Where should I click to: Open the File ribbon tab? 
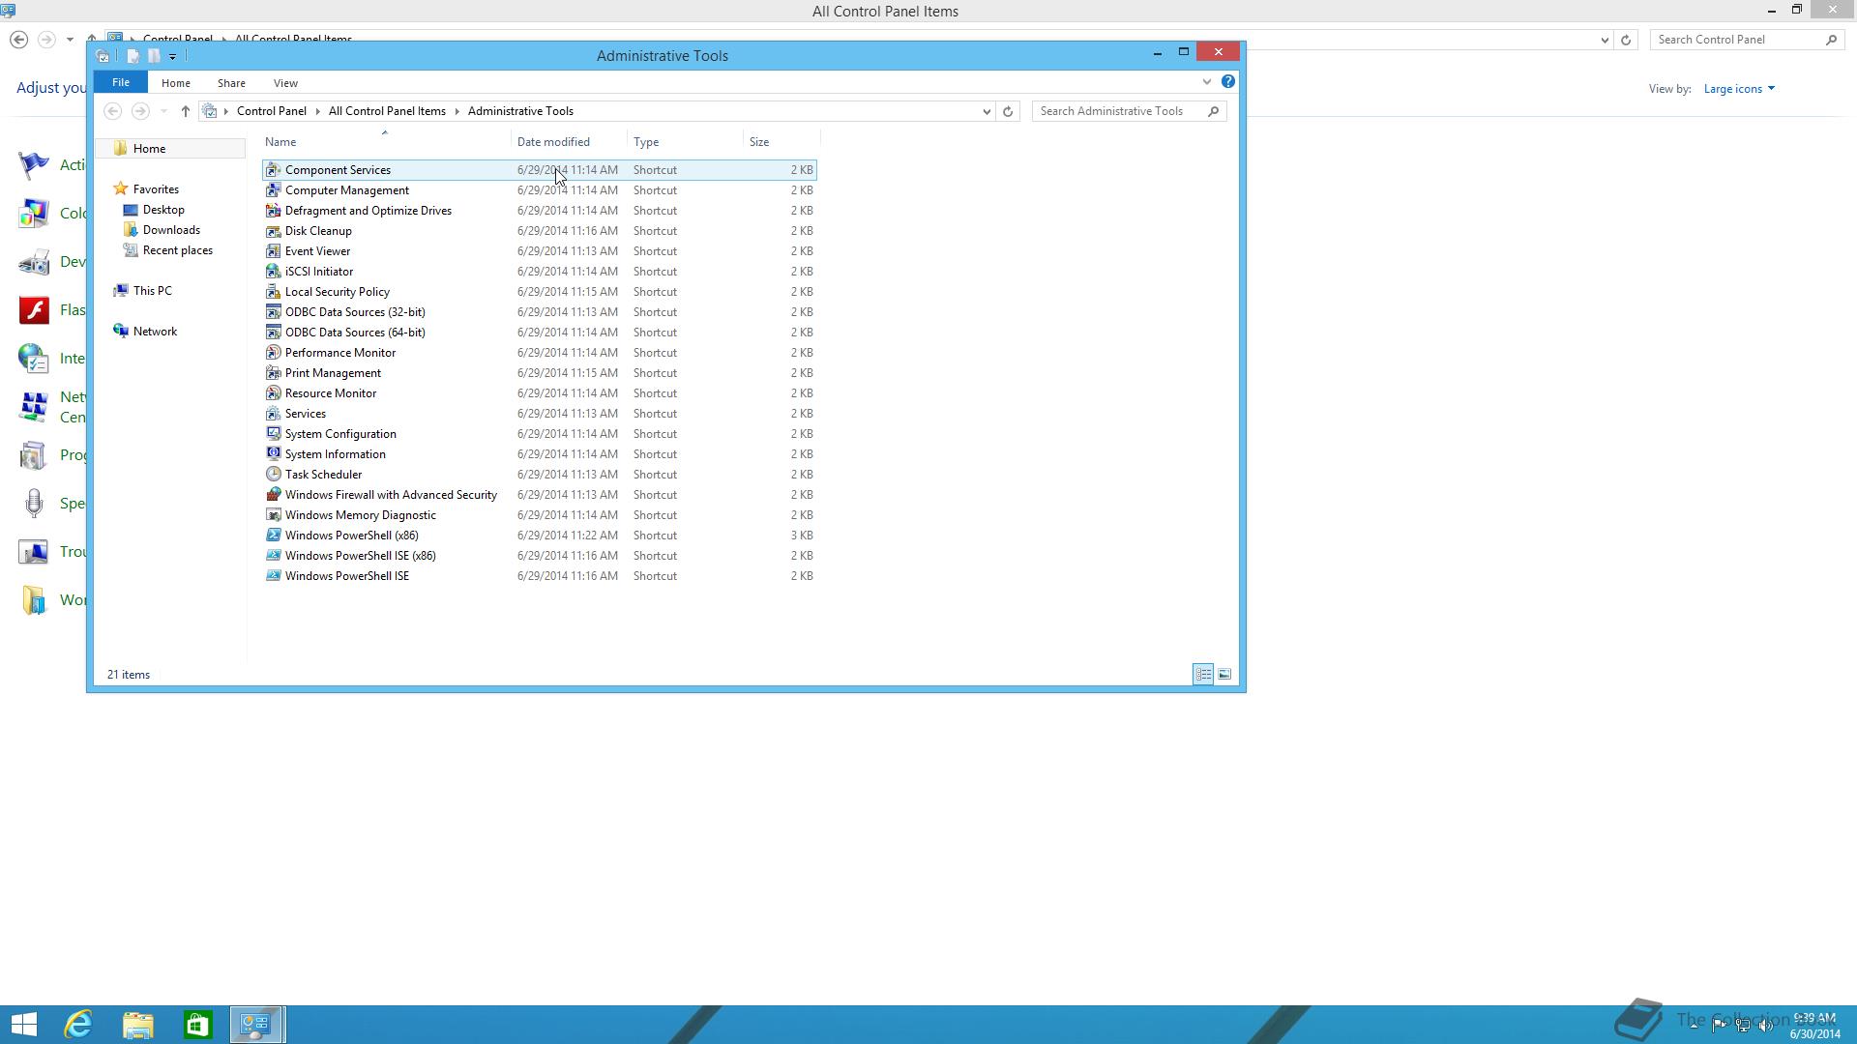(121, 83)
